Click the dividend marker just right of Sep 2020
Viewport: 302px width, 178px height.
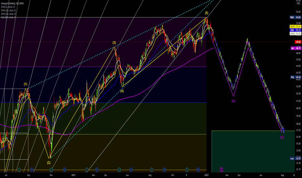coord(32,170)
